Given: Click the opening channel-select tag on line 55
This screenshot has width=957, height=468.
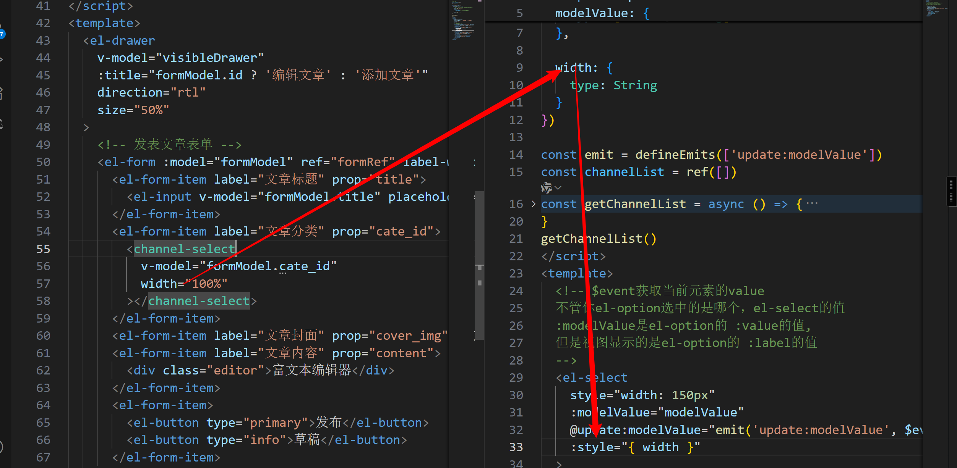Looking at the screenshot, I should click(184, 249).
